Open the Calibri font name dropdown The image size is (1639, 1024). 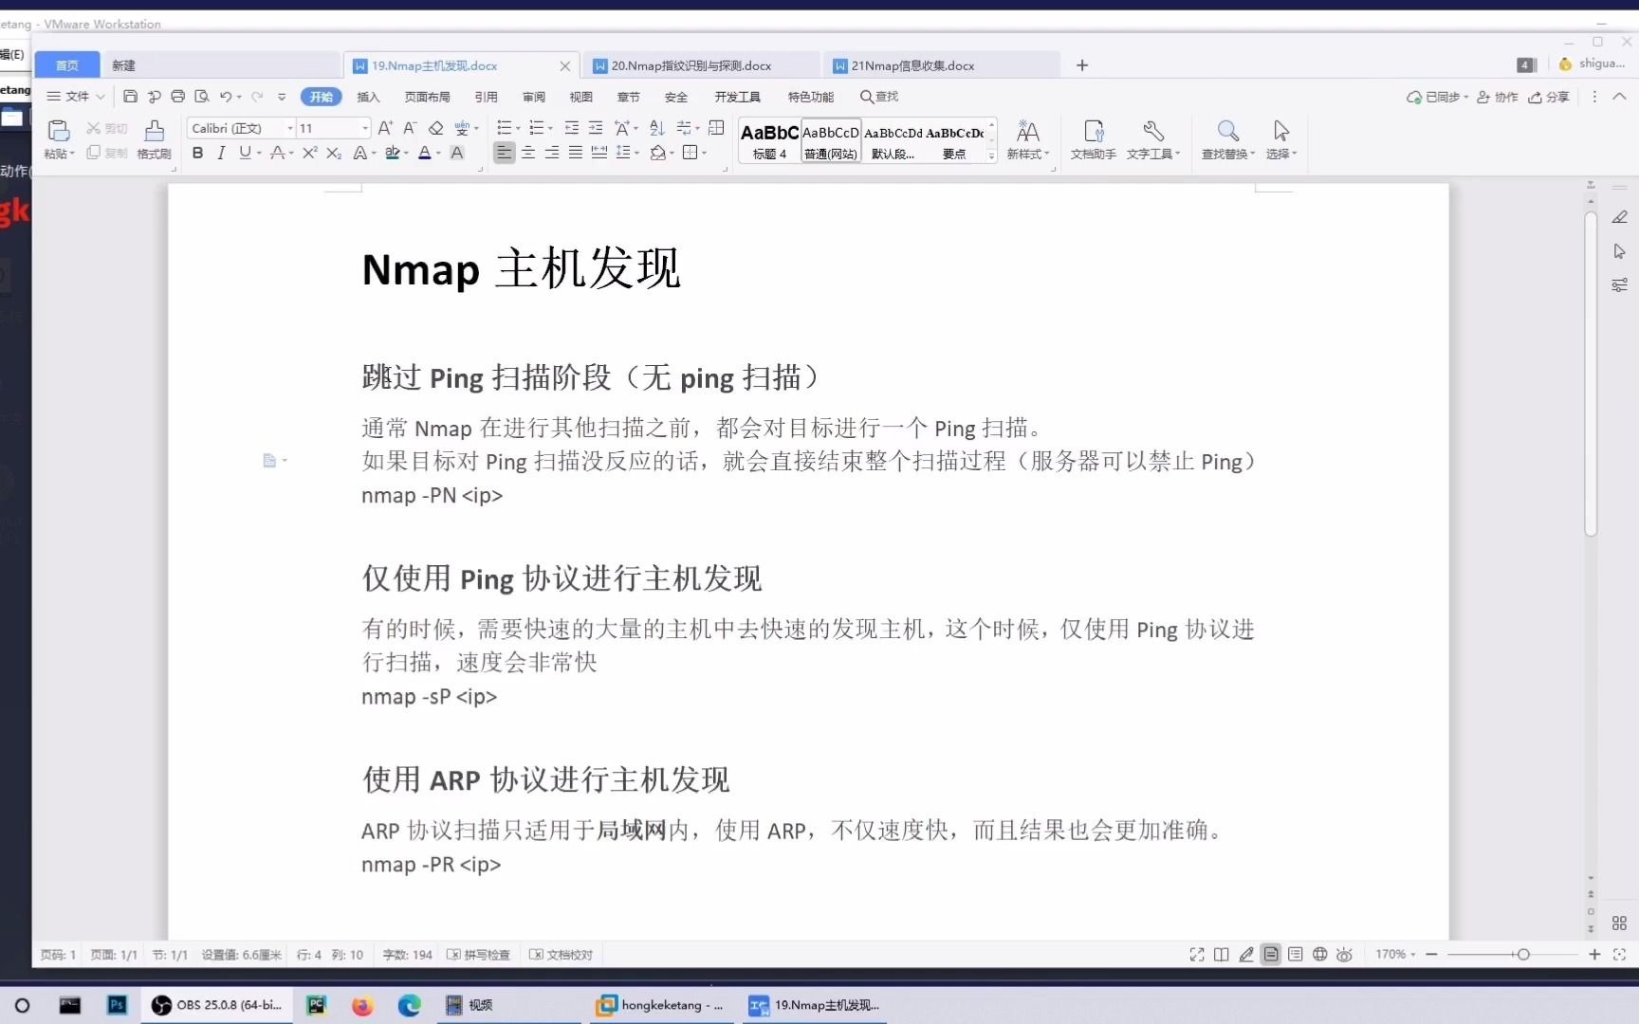[x=288, y=128]
